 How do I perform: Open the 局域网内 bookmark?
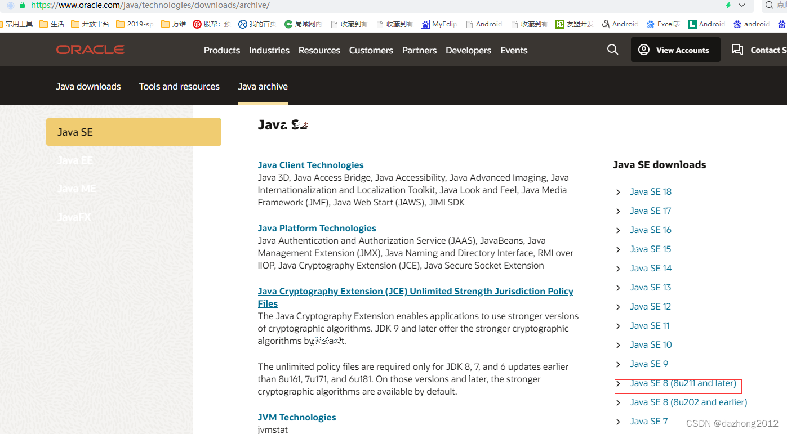(x=303, y=24)
